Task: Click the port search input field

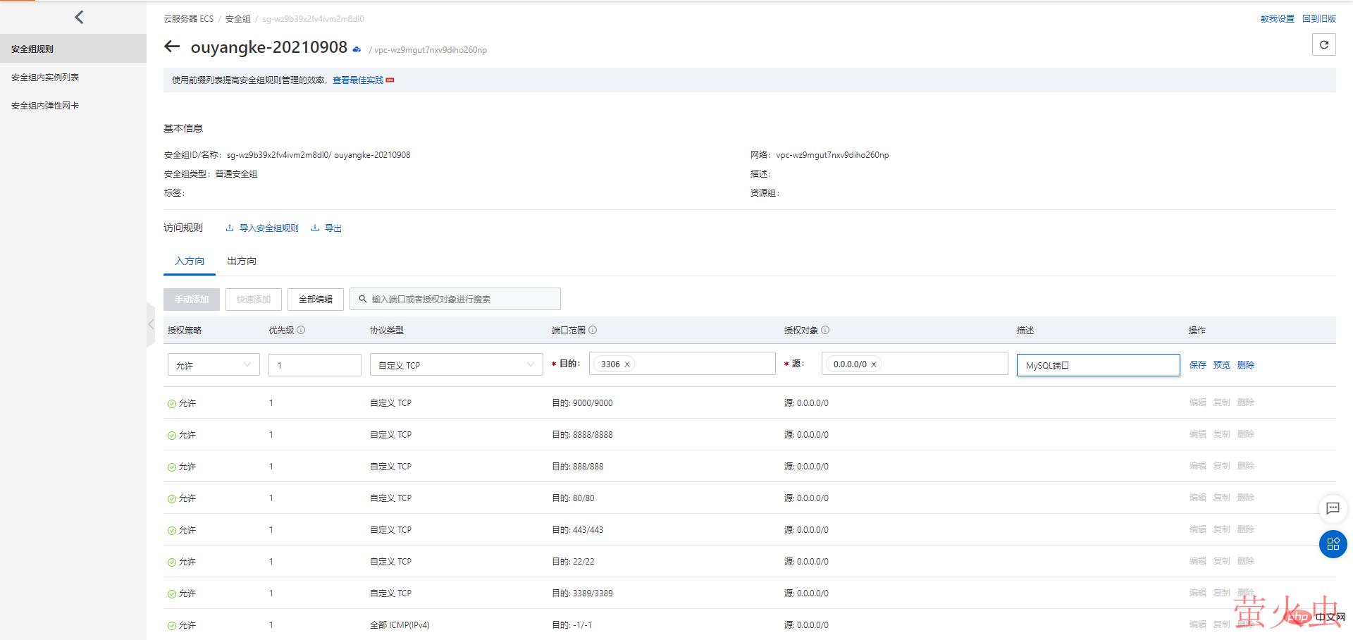Action: coord(462,299)
